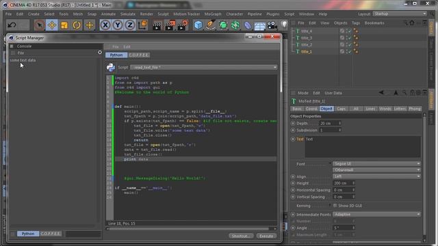This screenshot has width=438, height=246.
Task: Click the code editor horizontal scrollbar
Action: [189, 229]
